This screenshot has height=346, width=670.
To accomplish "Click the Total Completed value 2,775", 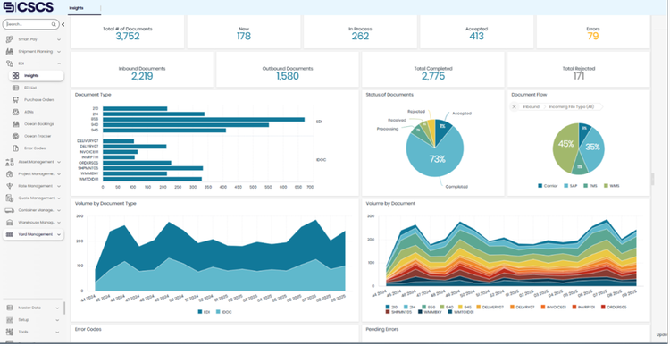I will click(x=433, y=76).
